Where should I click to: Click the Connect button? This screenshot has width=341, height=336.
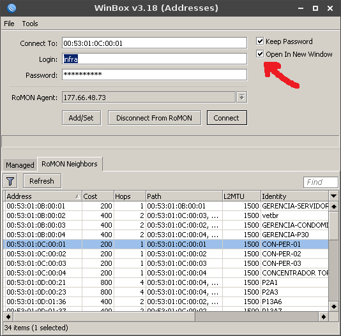coord(227,118)
